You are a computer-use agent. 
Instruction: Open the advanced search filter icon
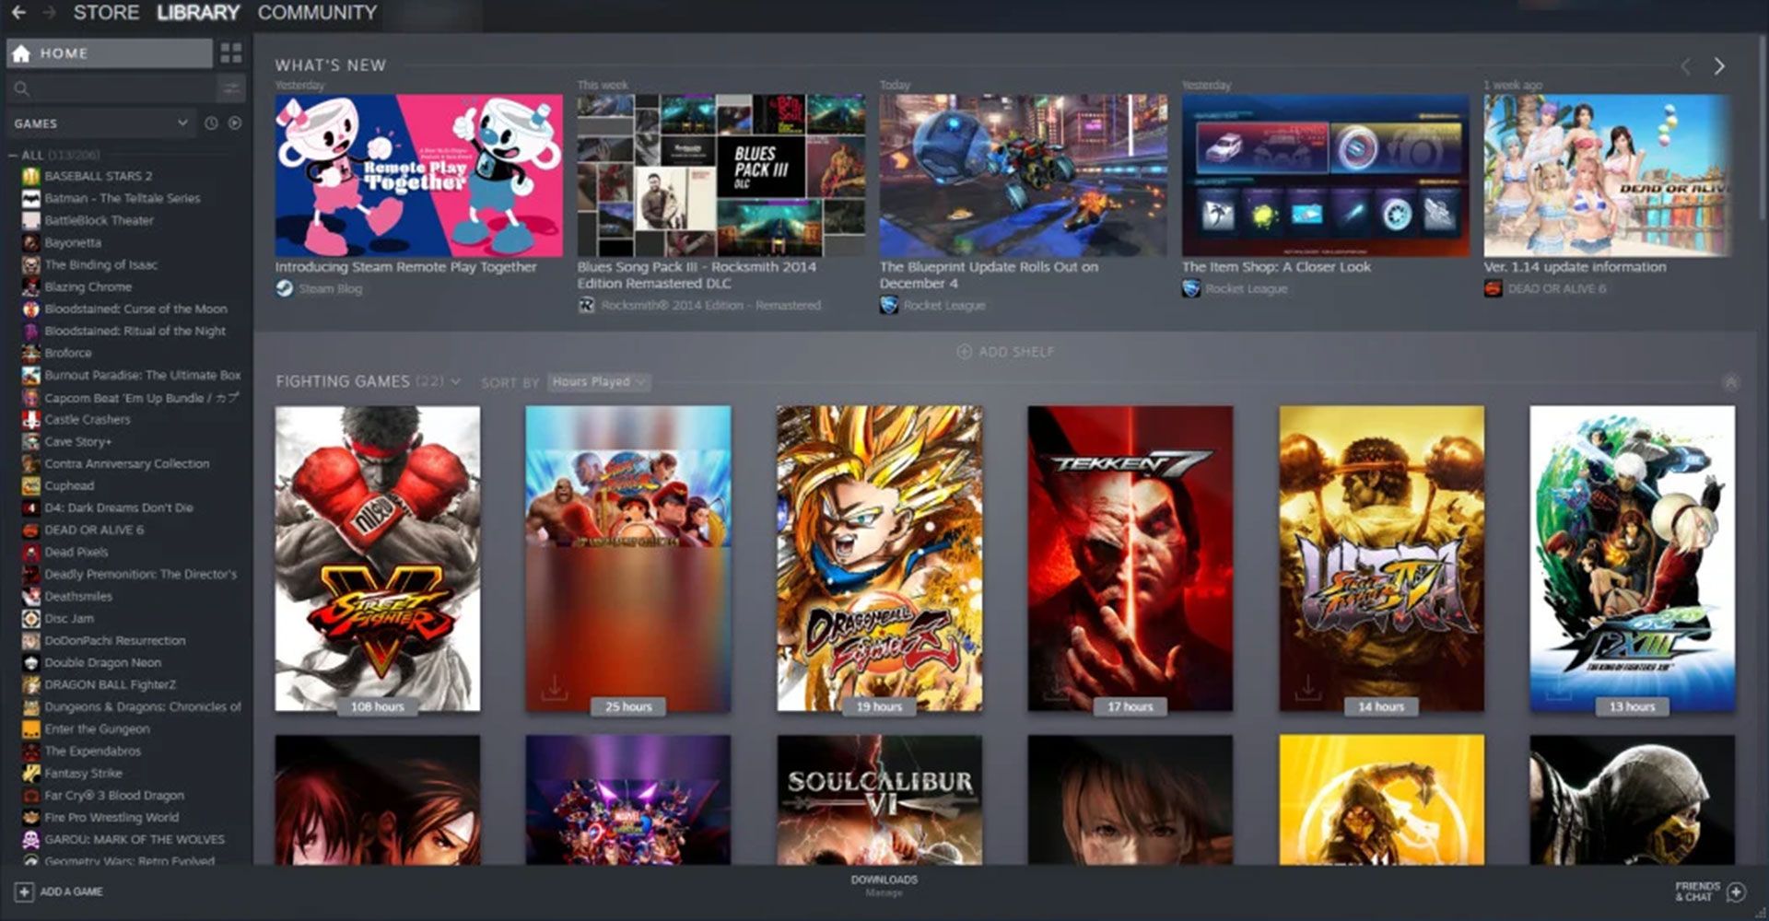(x=230, y=88)
